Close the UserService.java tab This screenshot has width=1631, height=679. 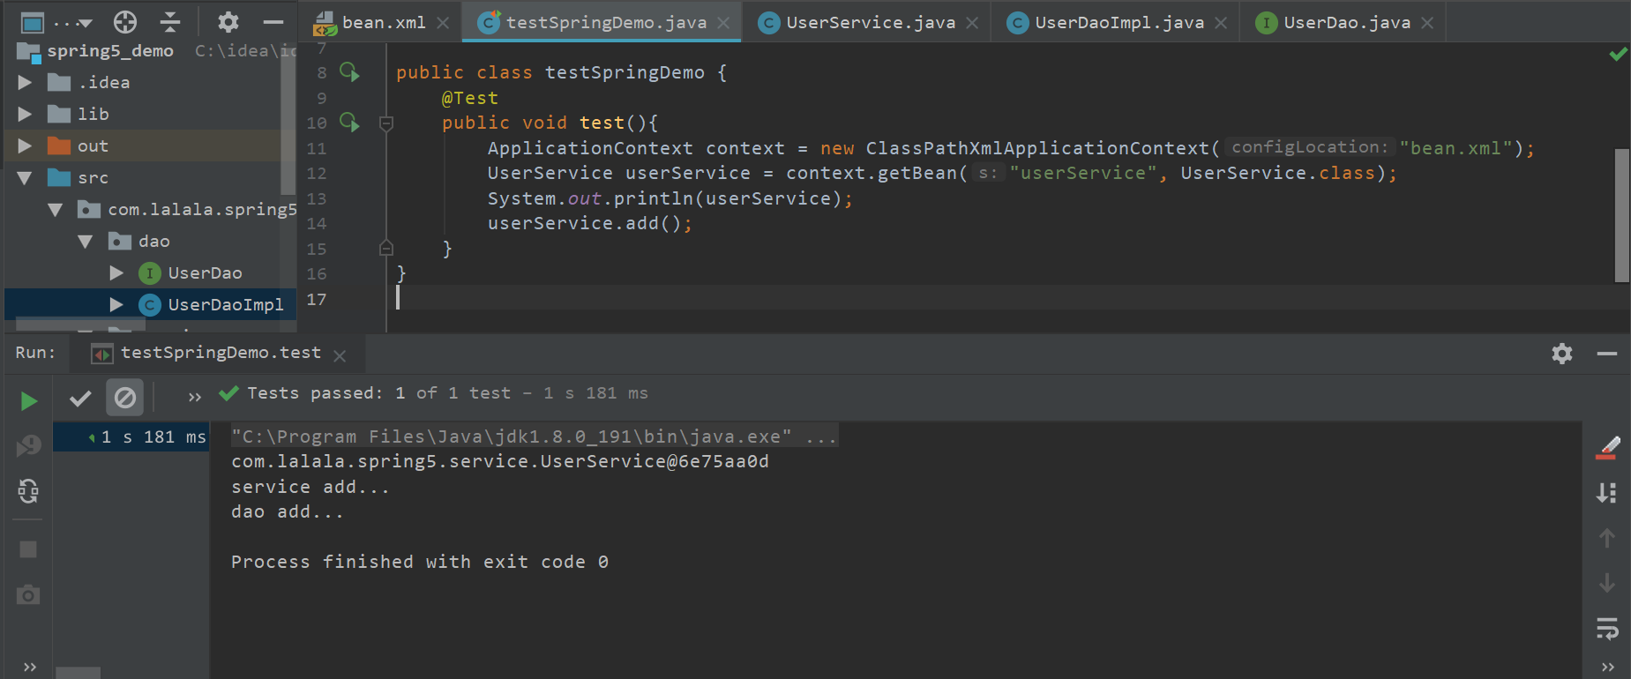(972, 23)
